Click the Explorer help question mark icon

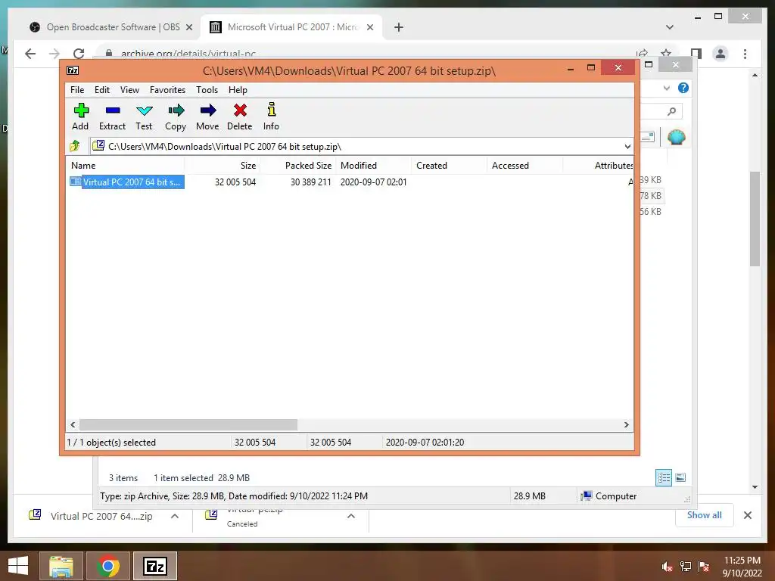[x=683, y=88]
